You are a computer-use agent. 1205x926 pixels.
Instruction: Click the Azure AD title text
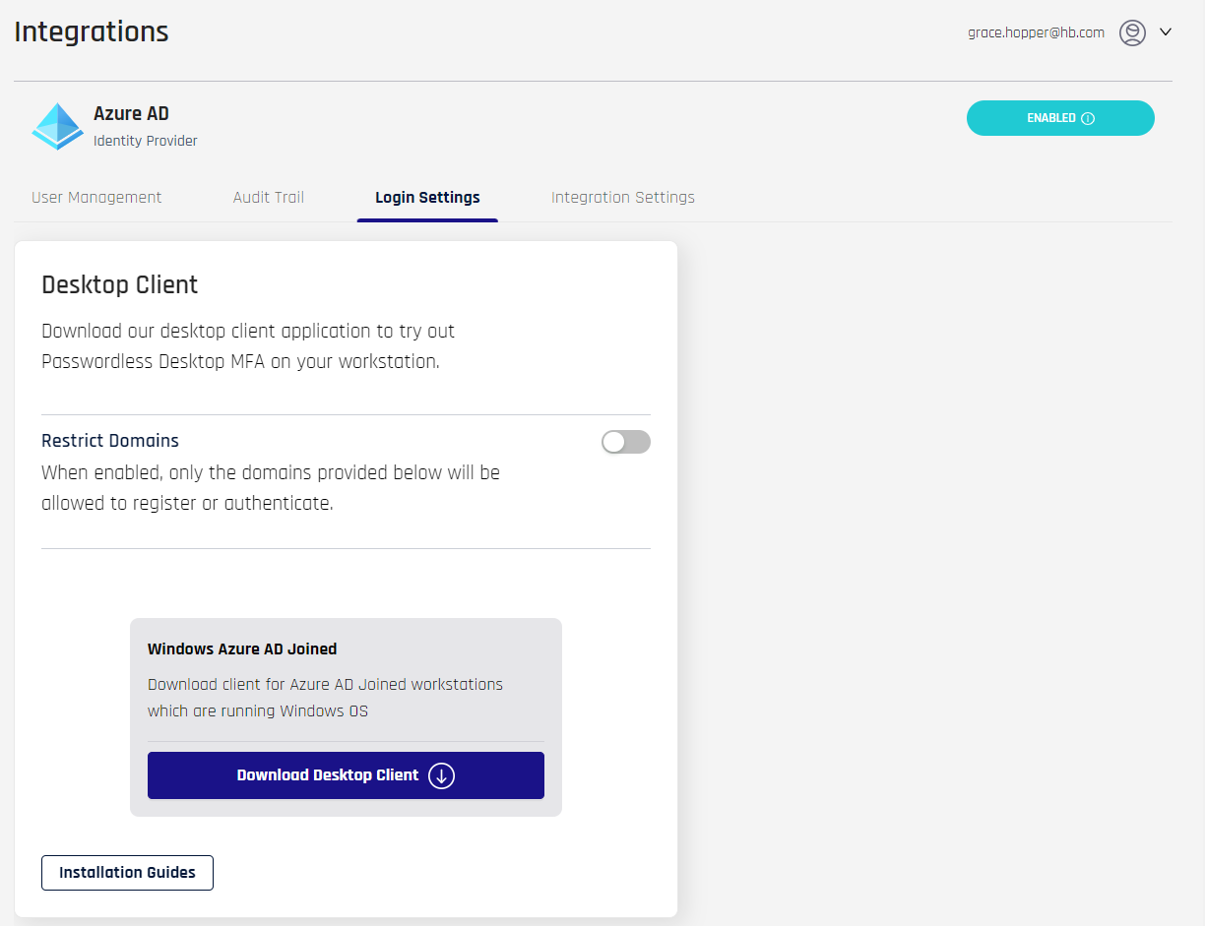[131, 113]
